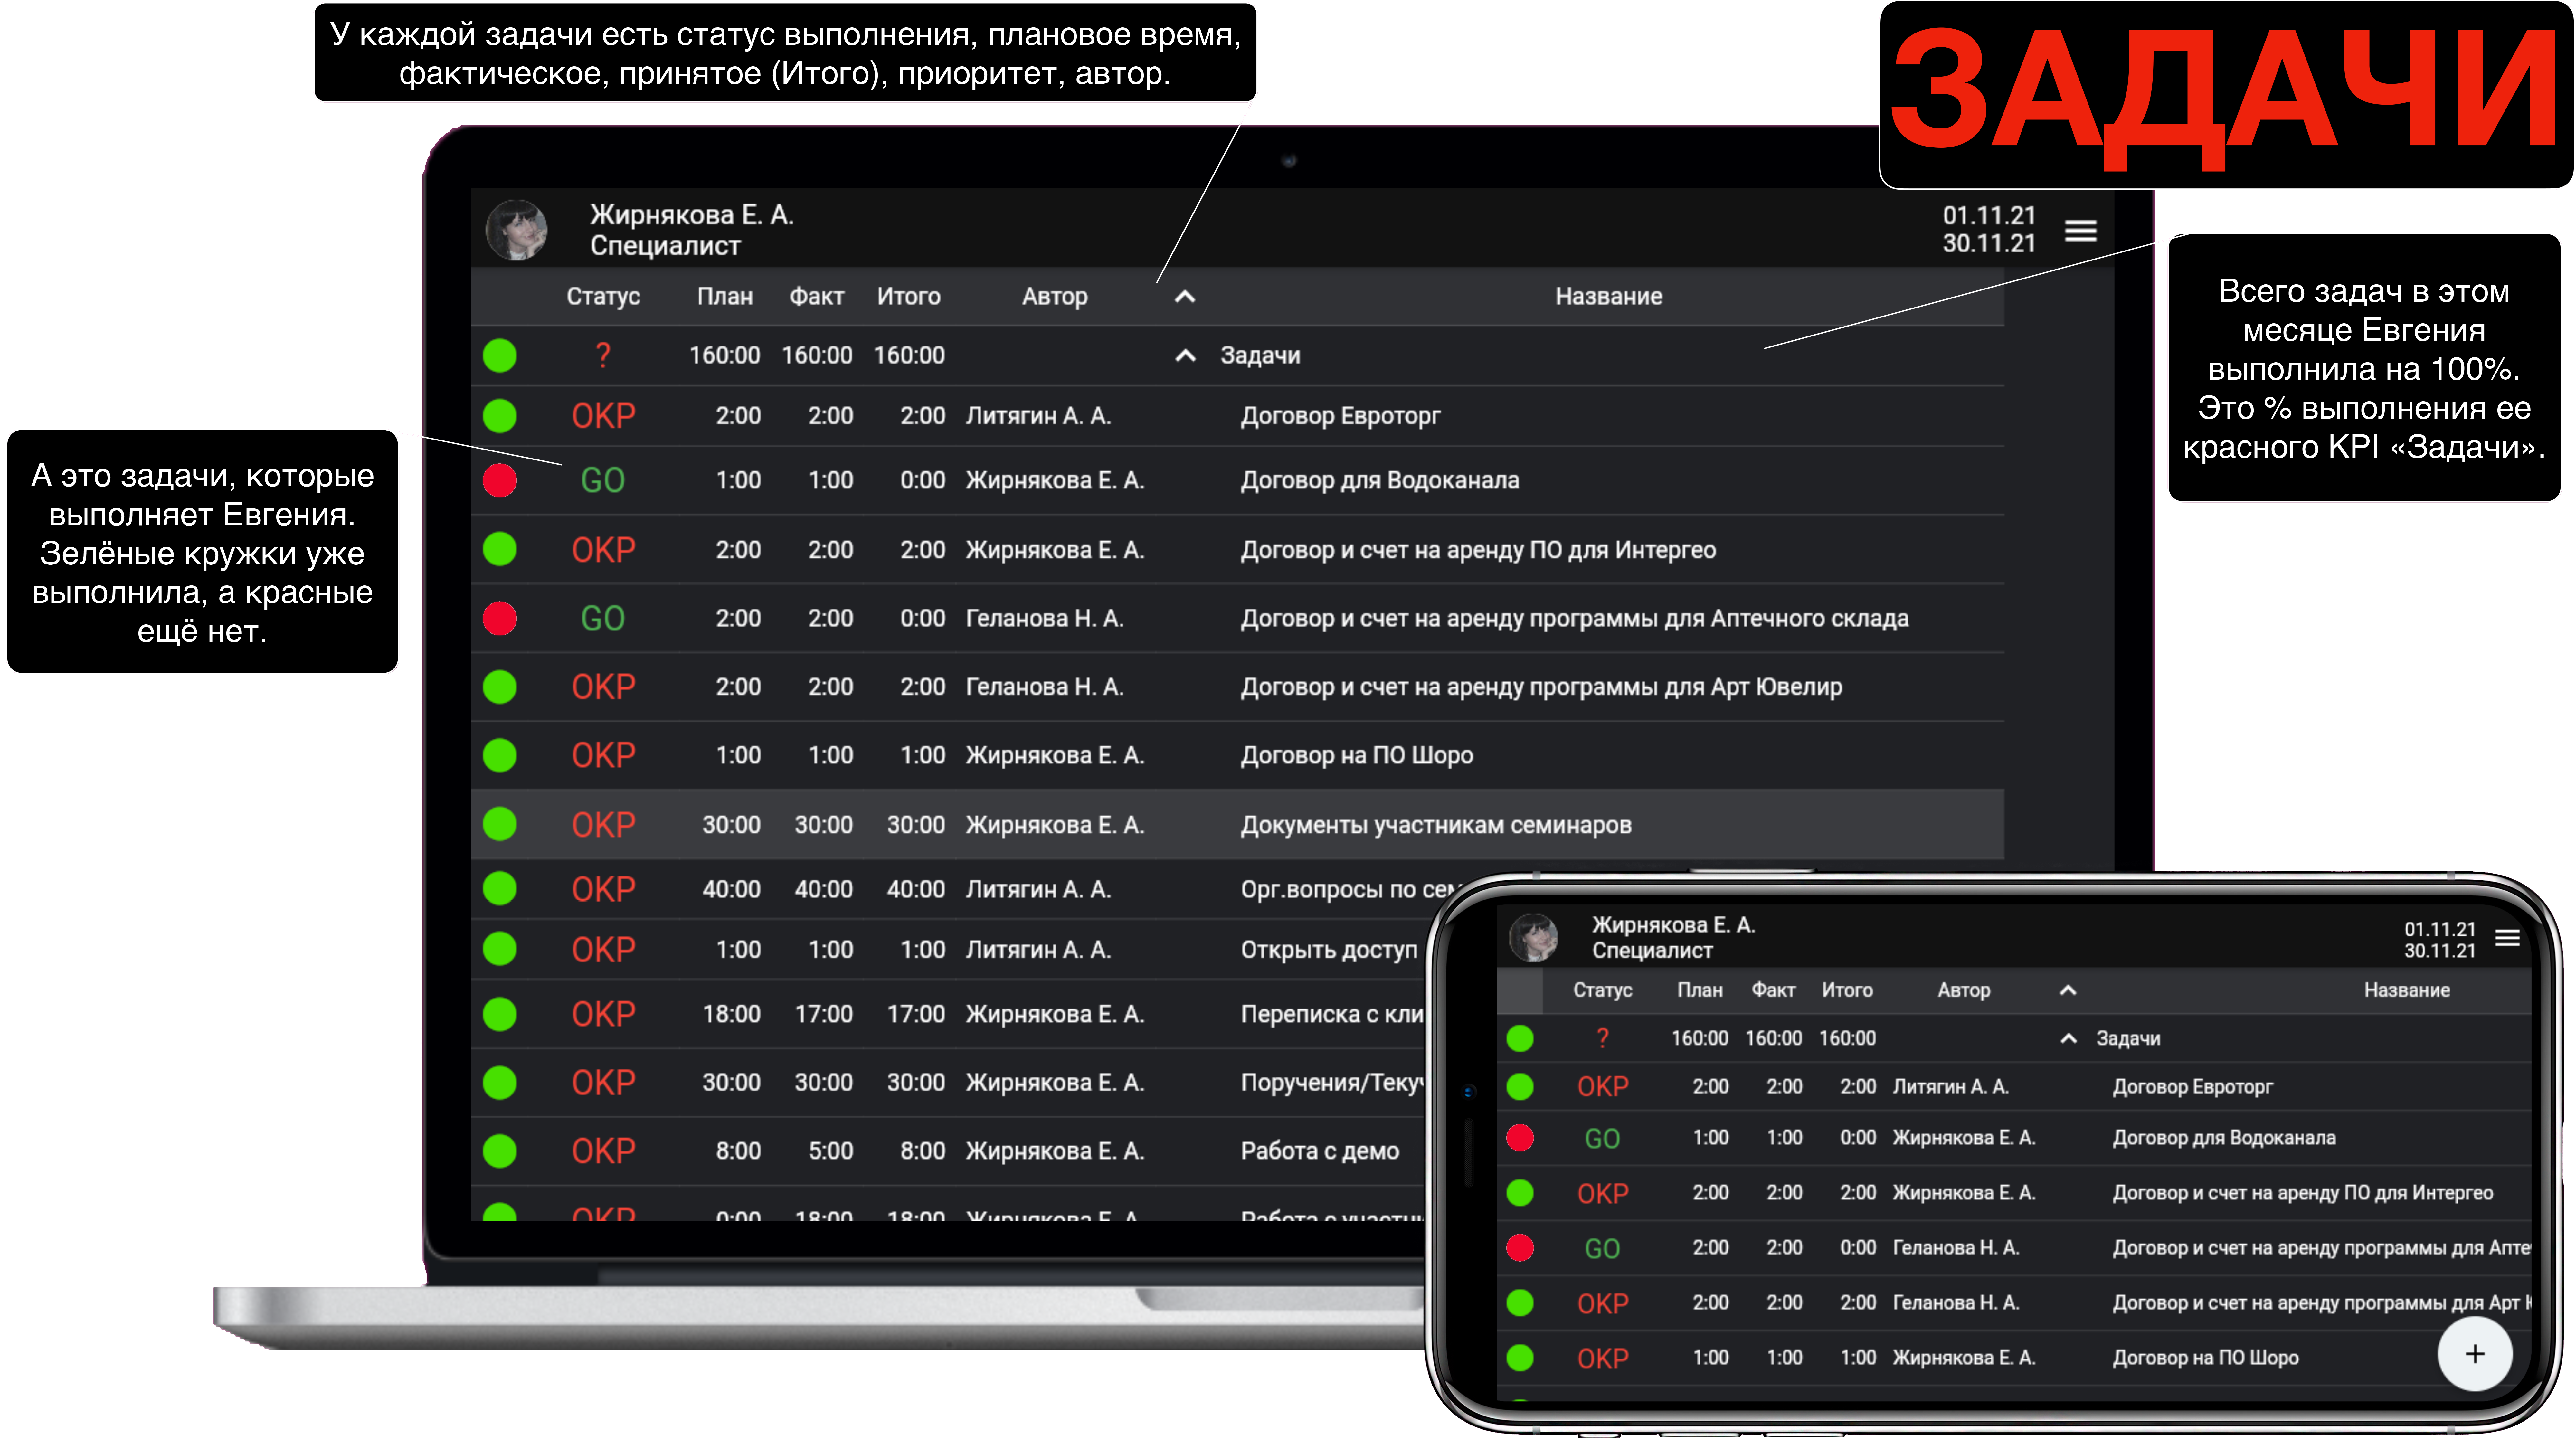Screen dimensions: 2576x1449
Task: Click the 5:00 fact value in Работа с демо
Action: pos(831,1151)
